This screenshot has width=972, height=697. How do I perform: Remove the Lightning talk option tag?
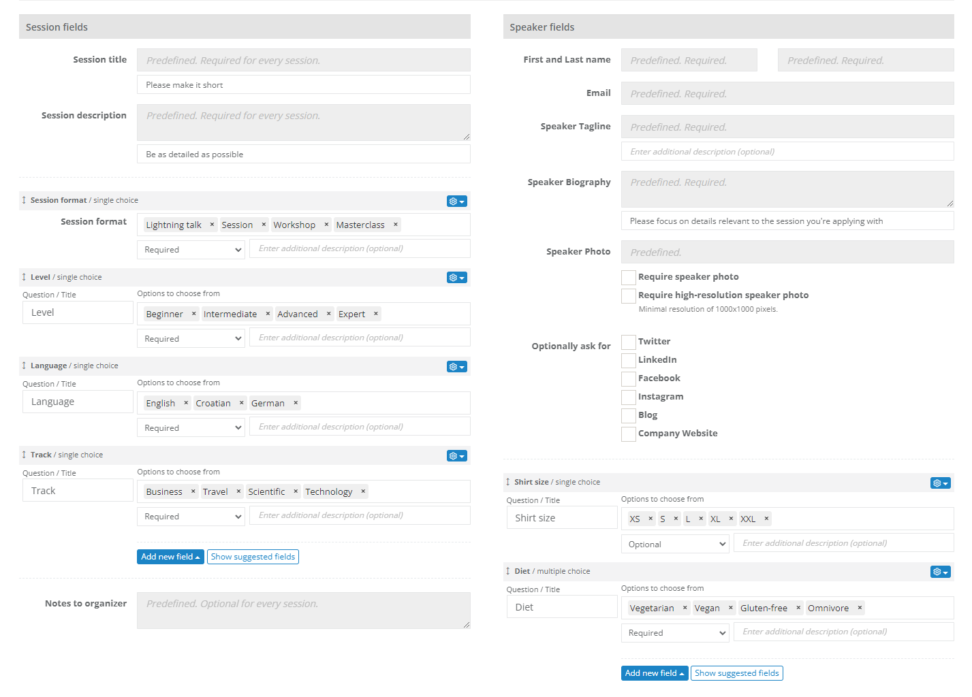(x=212, y=225)
